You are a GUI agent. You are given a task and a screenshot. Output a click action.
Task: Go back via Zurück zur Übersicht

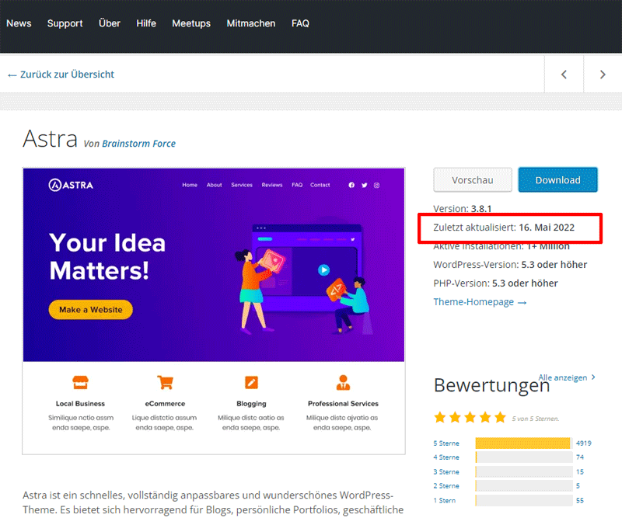(61, 75)
